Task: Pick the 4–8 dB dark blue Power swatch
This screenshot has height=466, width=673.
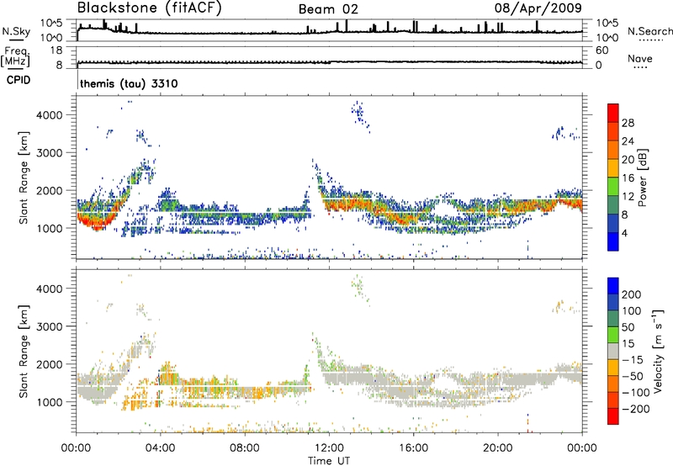Action: point(613,223)
